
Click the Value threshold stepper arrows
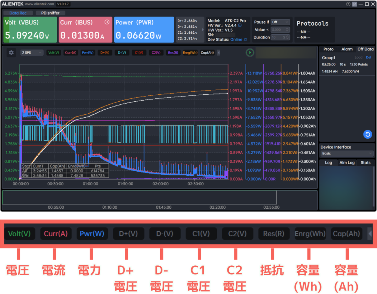point(287,29)
